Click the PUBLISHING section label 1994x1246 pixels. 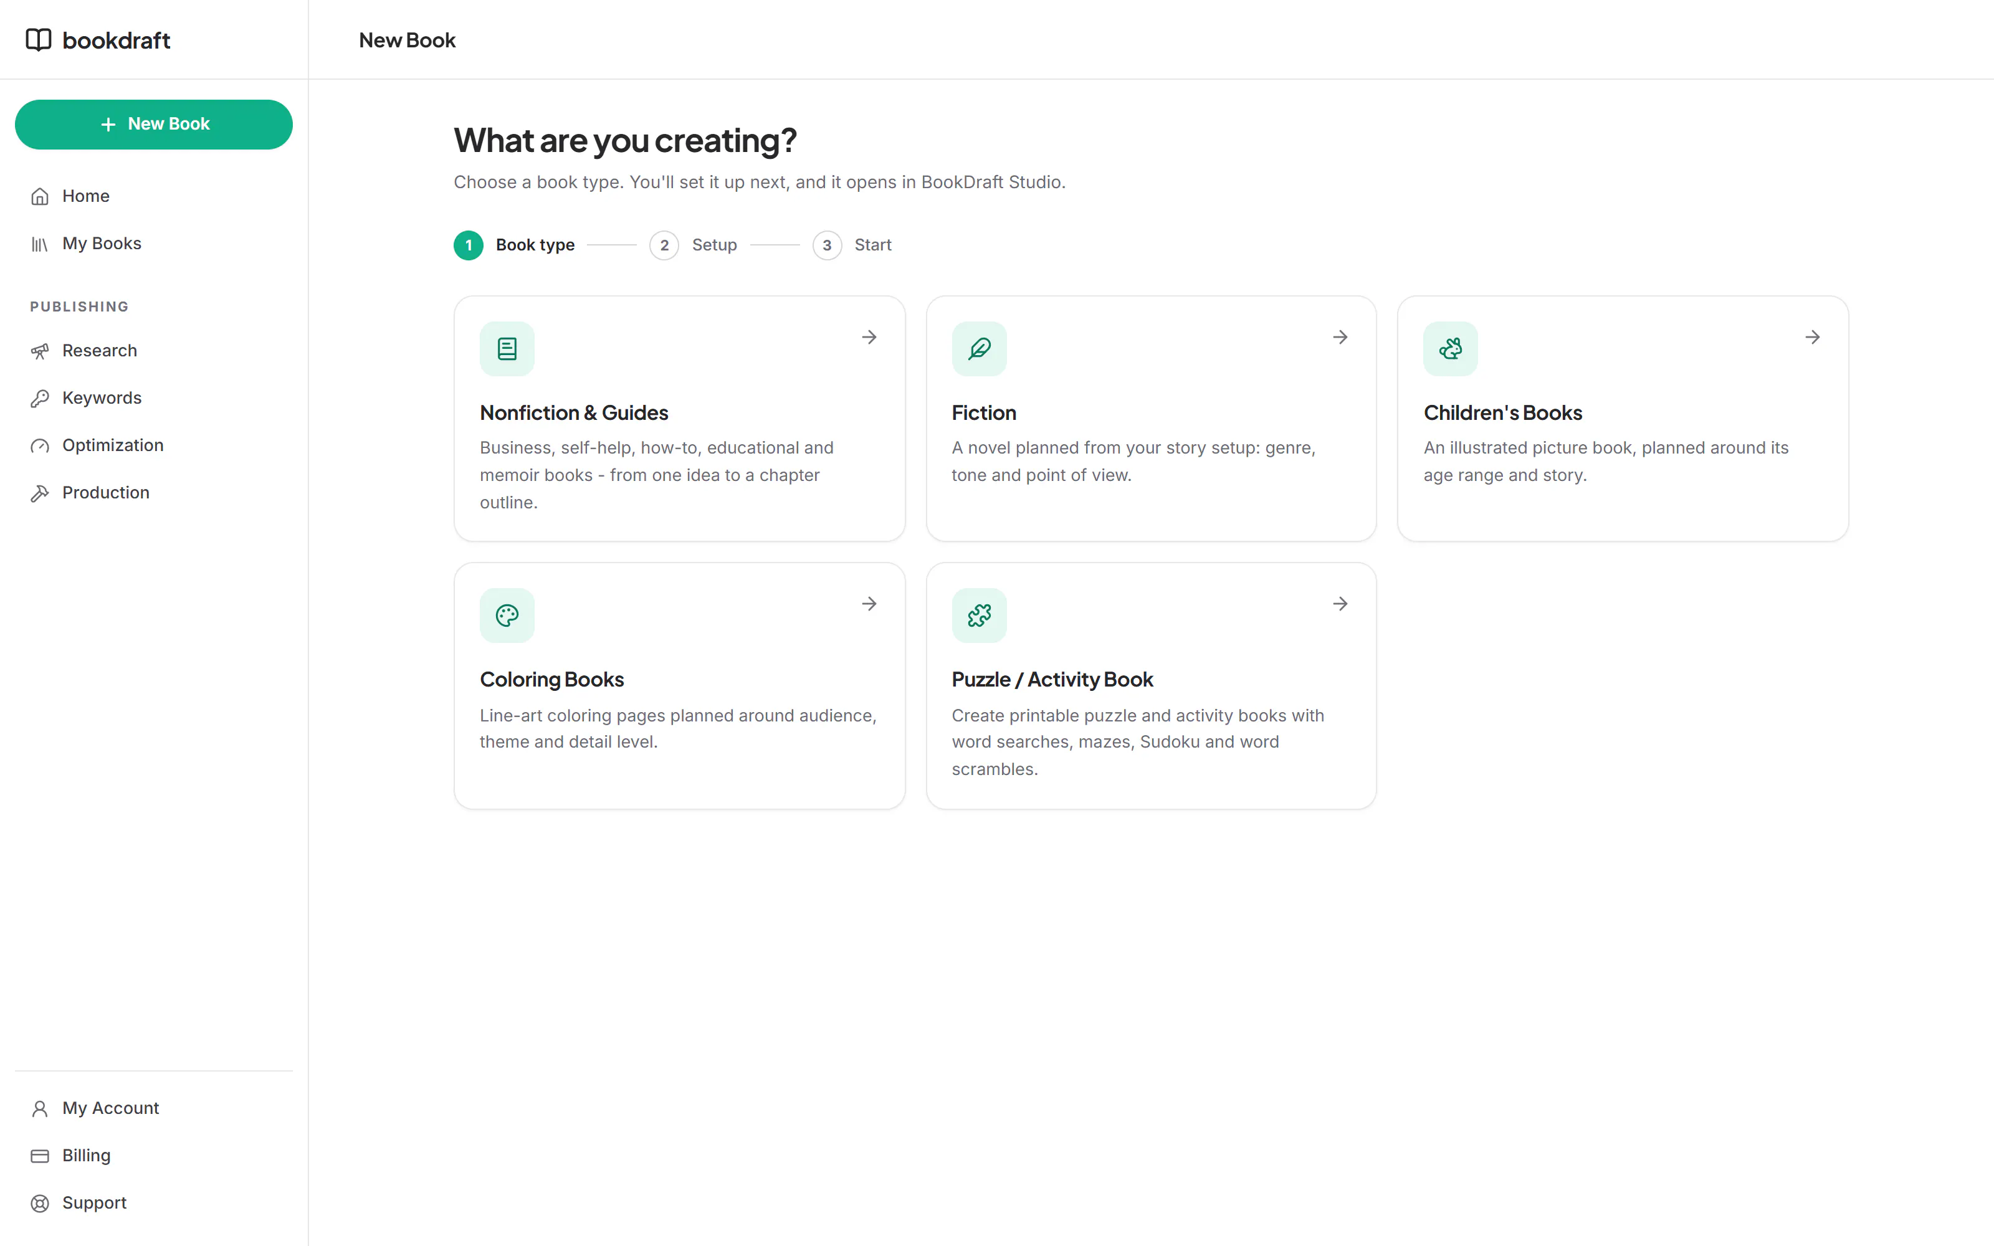79,307
